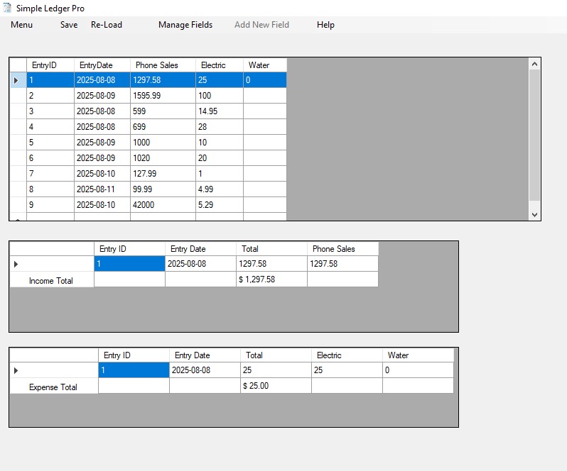This screenshot has height=471, width=567.
Task: Click the Simple Ledger Pro title bar icon
Action: tap(8, 8)
